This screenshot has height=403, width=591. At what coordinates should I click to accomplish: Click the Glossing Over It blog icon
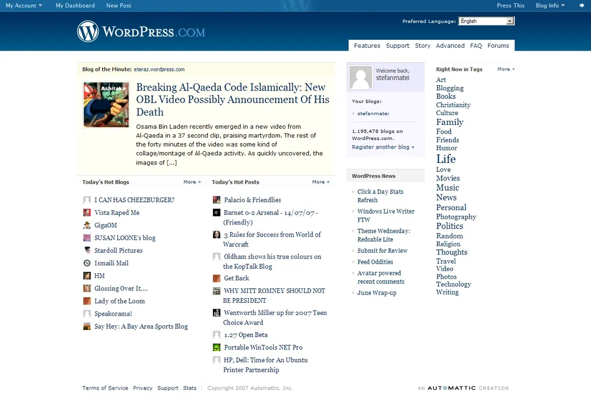click(x=87, y=288)
